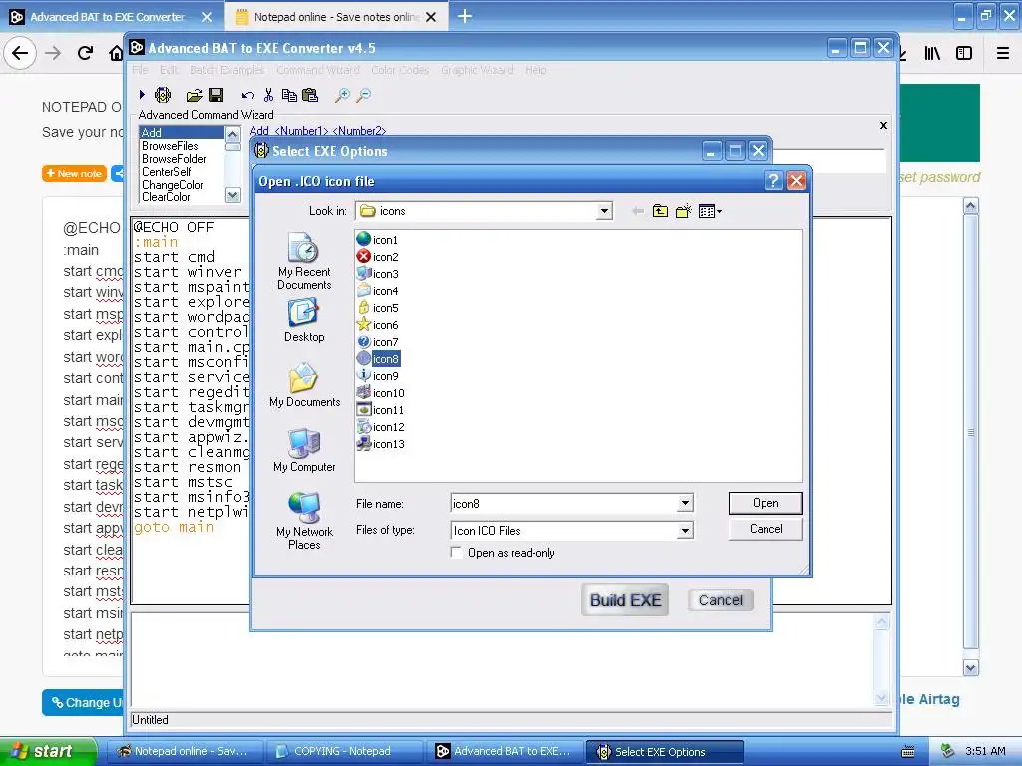Select the icon6 star file
This screenshot has width=1022, height=766.
[378, 325]
